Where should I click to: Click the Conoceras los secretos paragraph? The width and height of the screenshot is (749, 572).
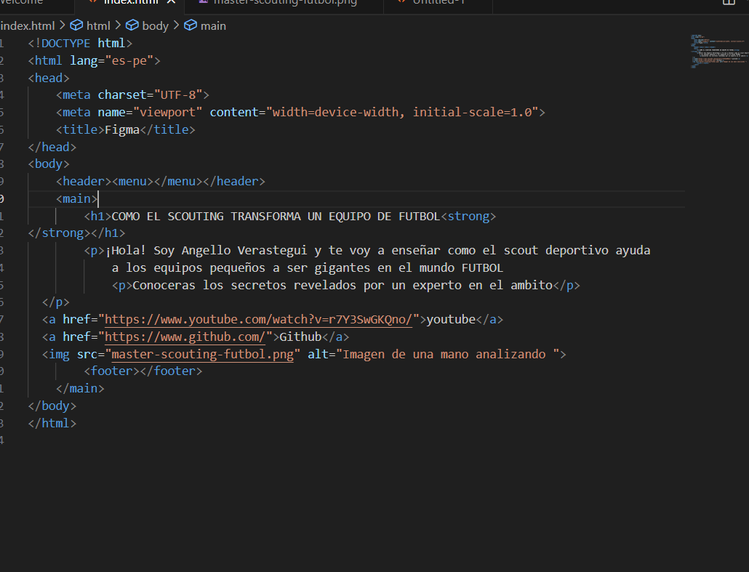pyautogui.click(x=343, y=286)
